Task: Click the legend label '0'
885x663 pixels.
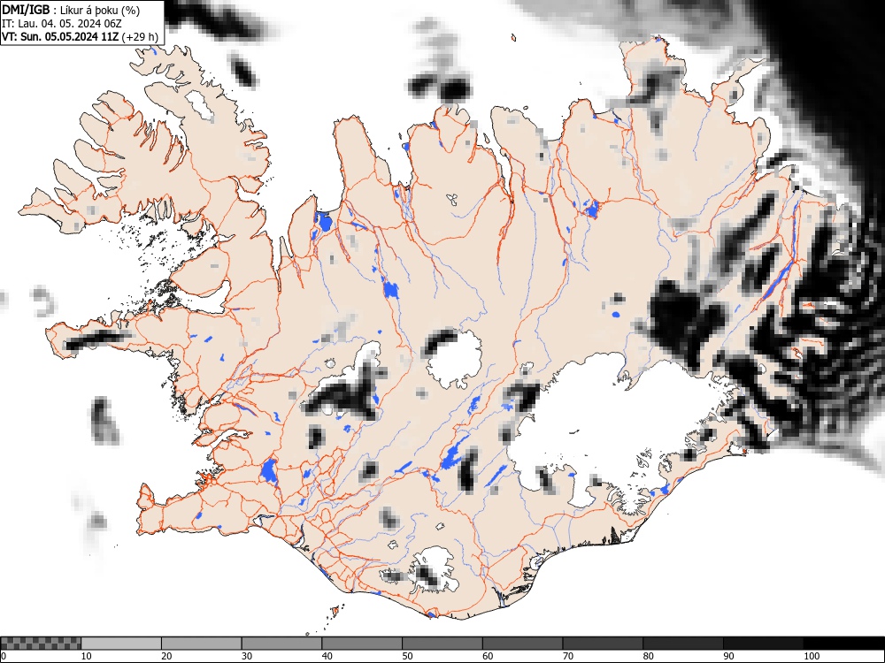Action: pyautogui.click(x=4, y=656)
